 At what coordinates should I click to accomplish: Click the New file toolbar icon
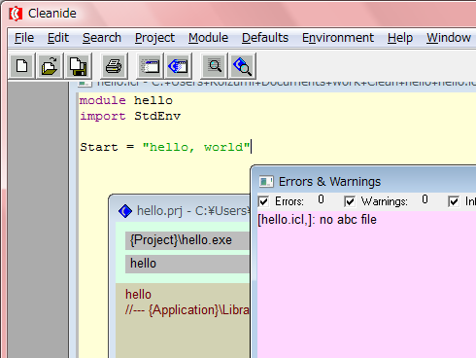21,66
